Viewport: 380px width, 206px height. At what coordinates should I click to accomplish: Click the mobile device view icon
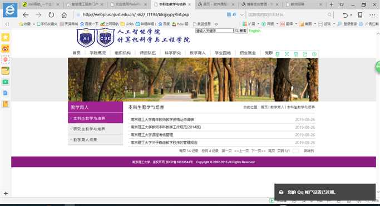(x=360, y=15)
